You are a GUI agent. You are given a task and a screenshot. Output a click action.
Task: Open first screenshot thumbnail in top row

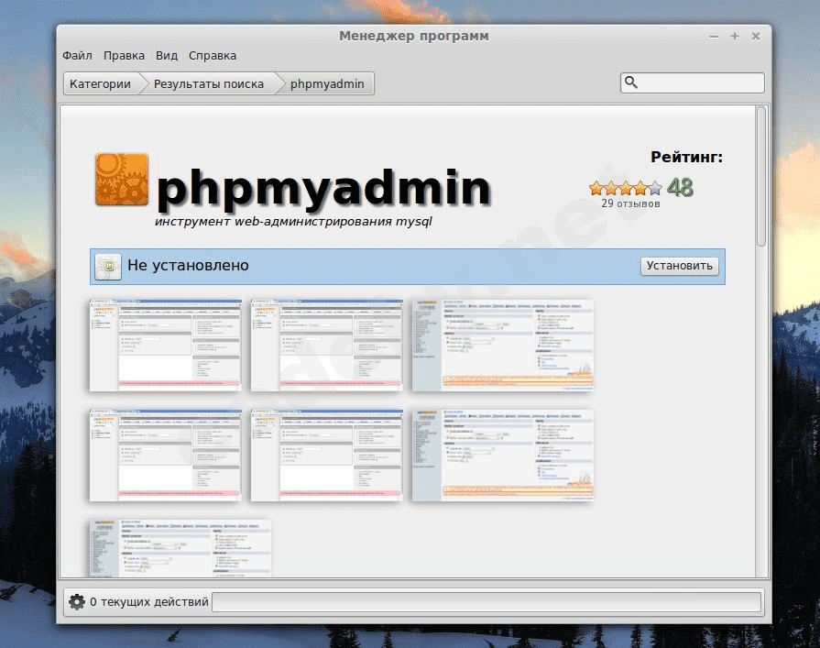[165, 345]
